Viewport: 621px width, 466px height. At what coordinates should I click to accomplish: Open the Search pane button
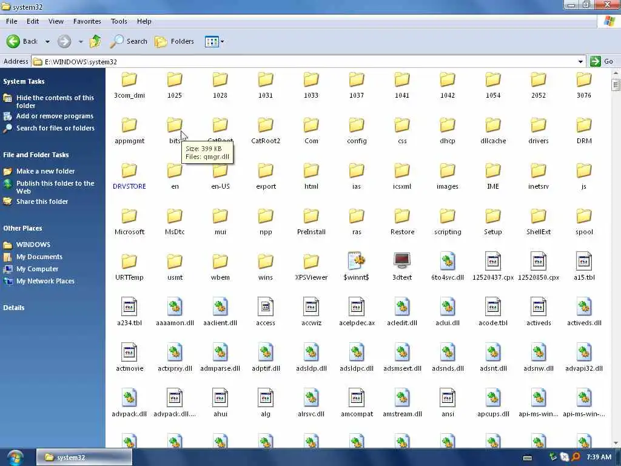point(129,41)
